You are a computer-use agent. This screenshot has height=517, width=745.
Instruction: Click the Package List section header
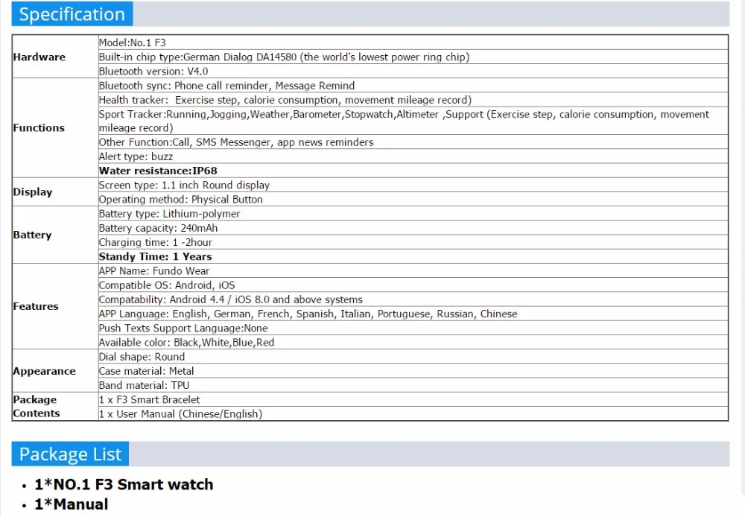pyautogui.click(x=70, y=454)
